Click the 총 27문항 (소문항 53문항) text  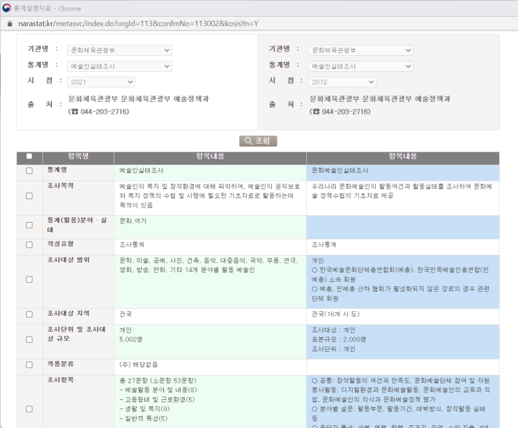158,381
